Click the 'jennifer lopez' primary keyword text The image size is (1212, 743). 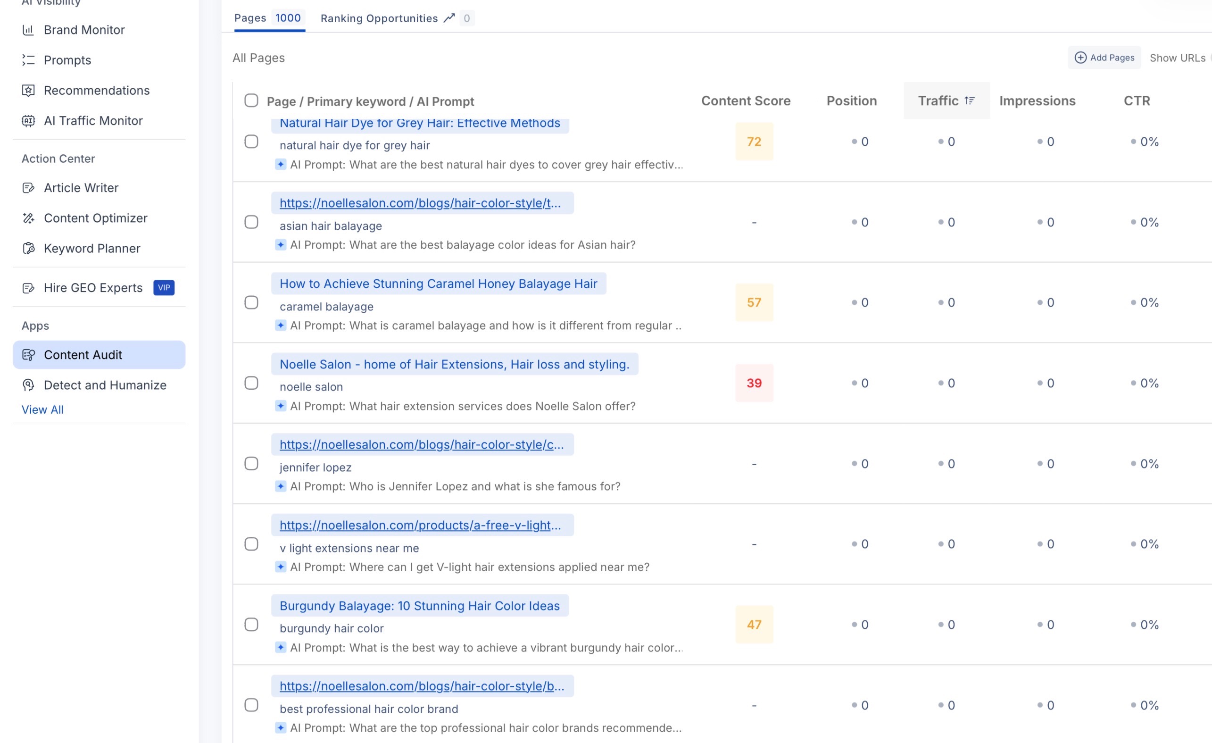315,468
